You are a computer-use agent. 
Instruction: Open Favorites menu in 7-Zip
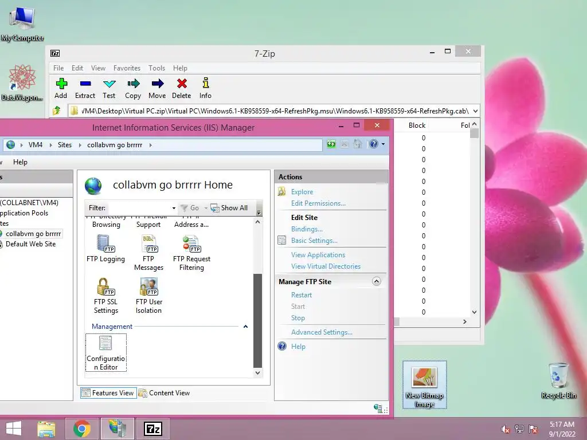tap(127, 68)
